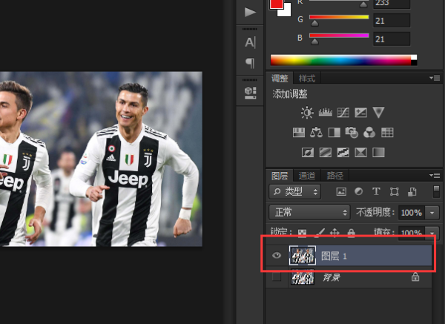
Task: Toggle the layer filter switch on/off
Action: [436, 191]
